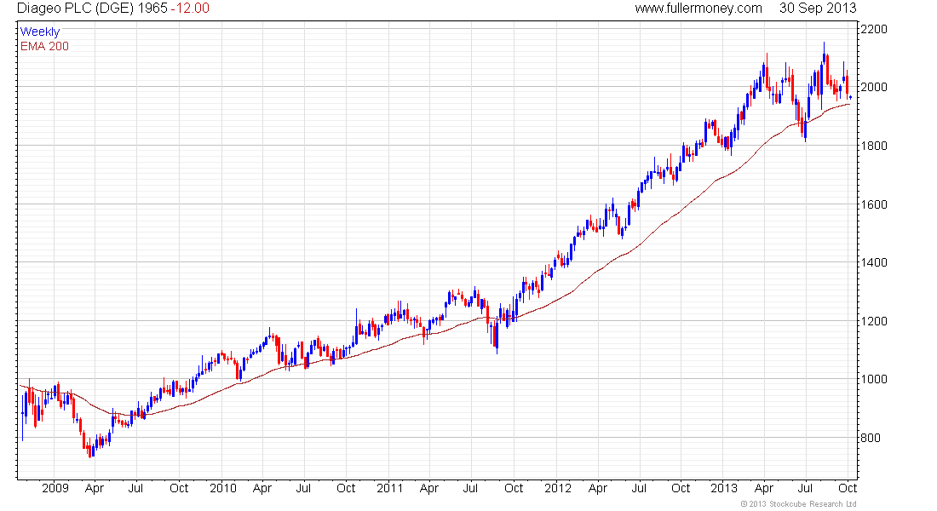The image size is (937, 511).
Task: Click the 1600 price axis label
Action: point(874,204)
